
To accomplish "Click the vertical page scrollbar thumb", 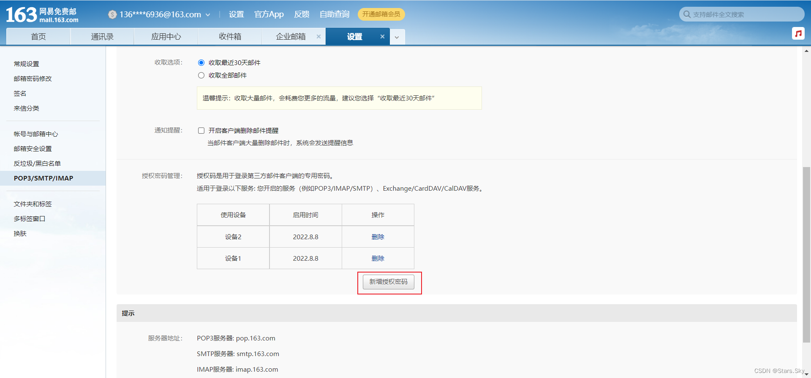I will click(806, 253).
